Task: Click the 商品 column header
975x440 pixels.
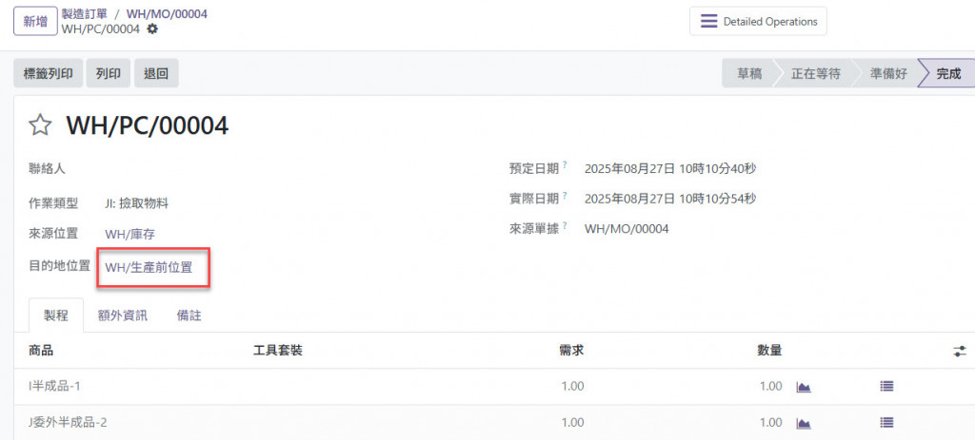Action: click(x=41, y=351)
